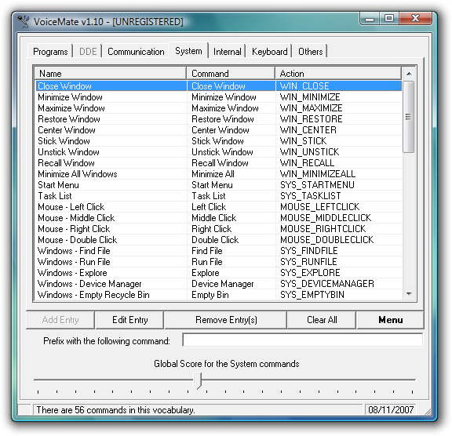Open the bold Menu button
The image size is (452, 436).
pyautogui.click(x=391, y=320)
